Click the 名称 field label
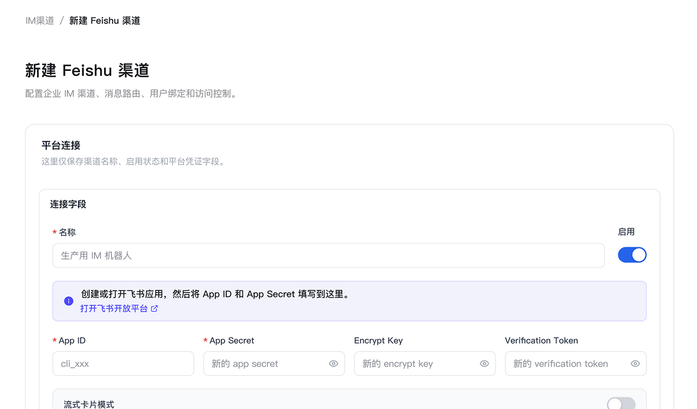This screenshot has height=409, width=697. (x=67, y=232)
